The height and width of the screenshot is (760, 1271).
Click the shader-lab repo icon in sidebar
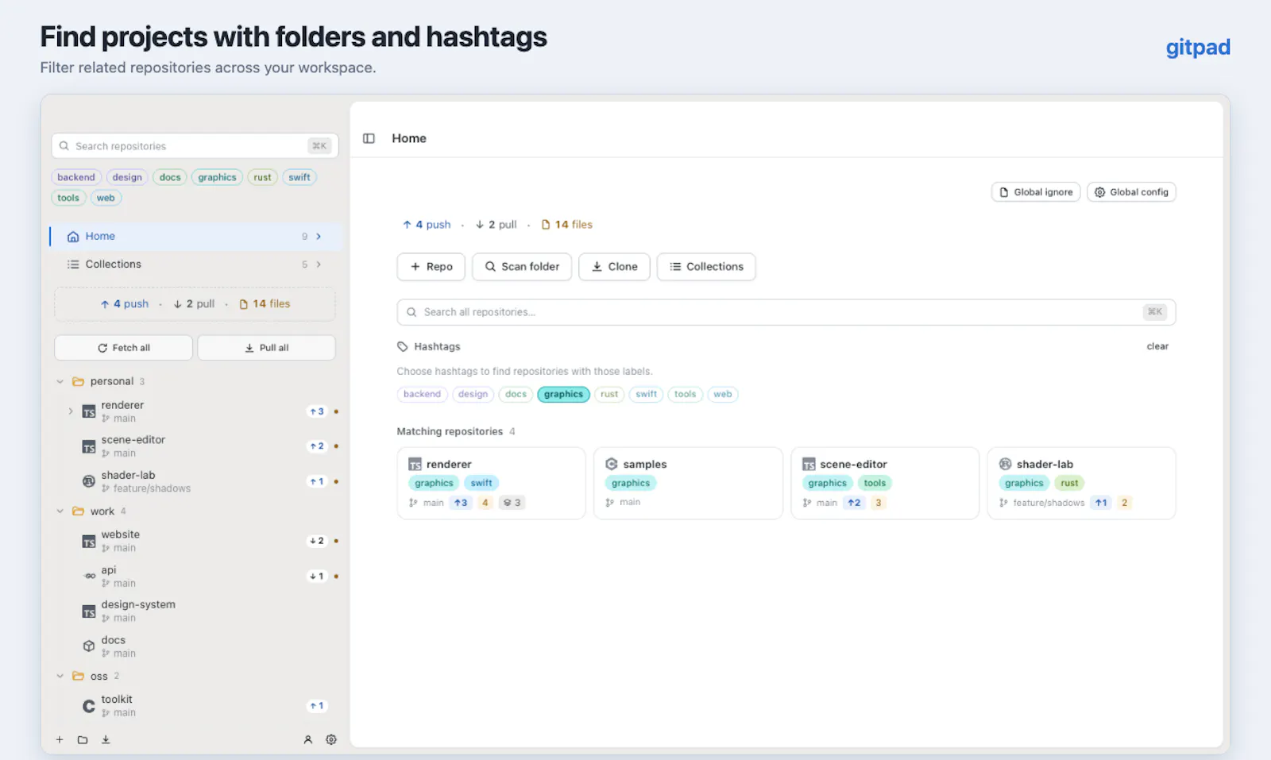[x=89, y=481]
